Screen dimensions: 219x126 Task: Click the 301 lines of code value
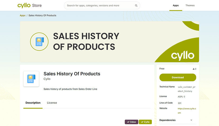click(x=180, y=103)
